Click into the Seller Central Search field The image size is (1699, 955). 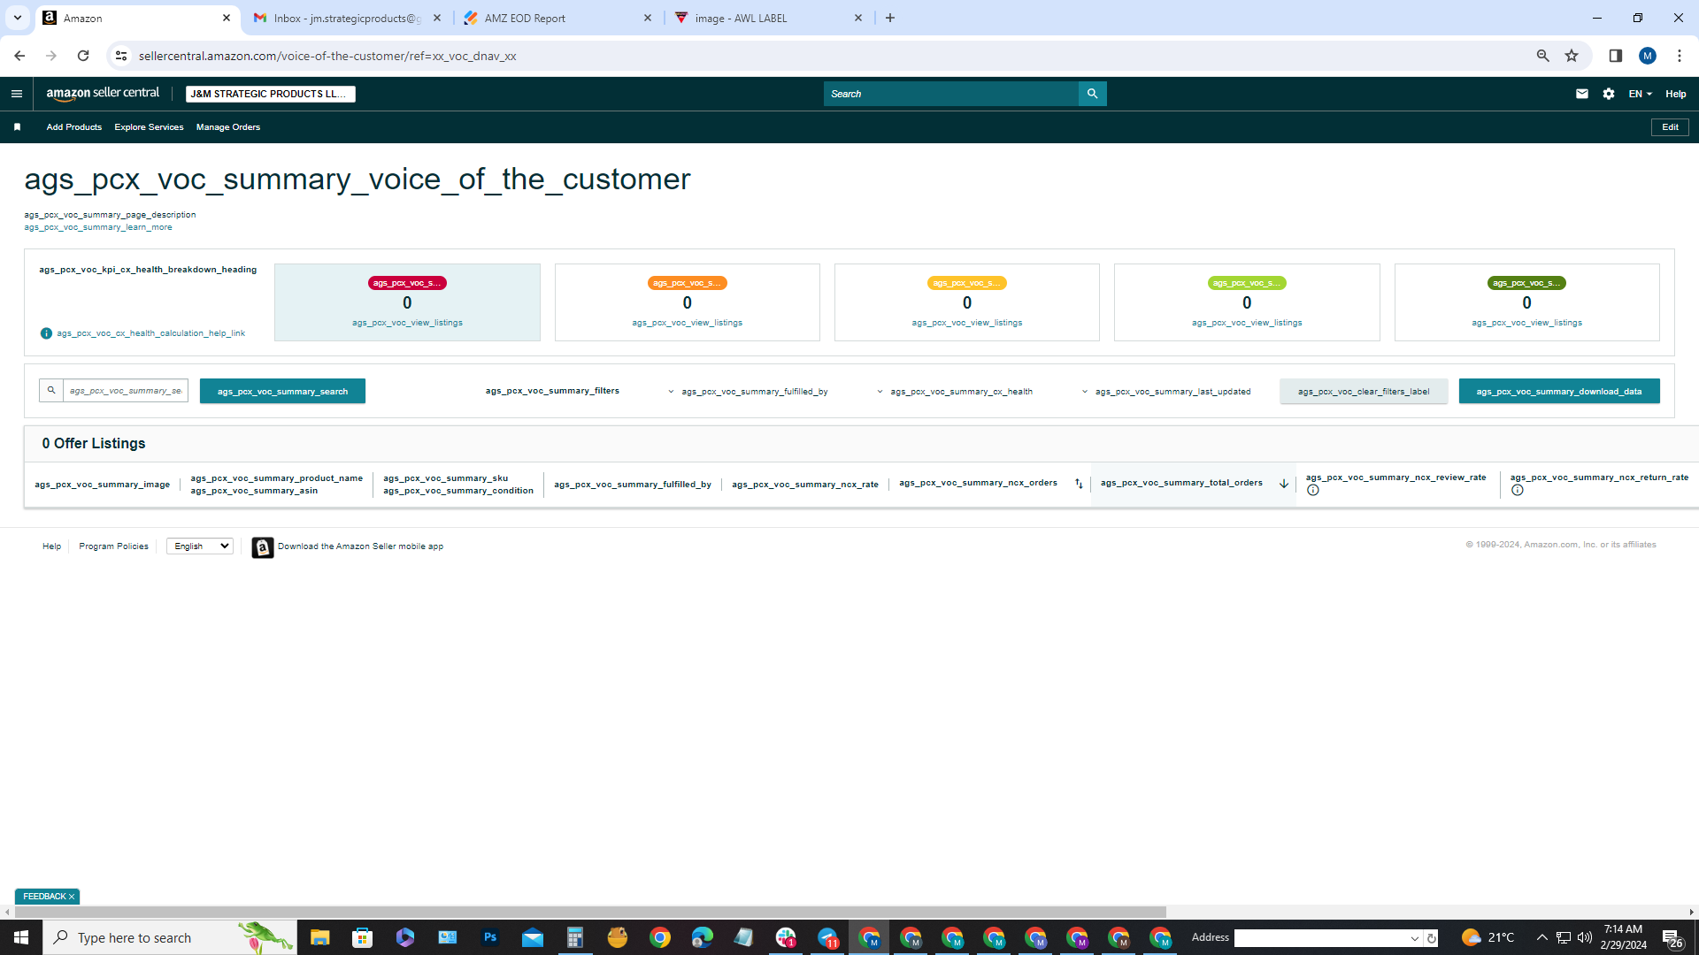951,94
